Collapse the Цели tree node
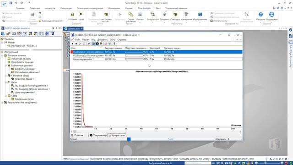293x165 pixels. tap(6, 82)
